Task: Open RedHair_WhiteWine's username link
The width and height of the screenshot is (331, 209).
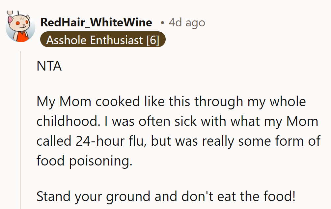Action: coord(96,22)
